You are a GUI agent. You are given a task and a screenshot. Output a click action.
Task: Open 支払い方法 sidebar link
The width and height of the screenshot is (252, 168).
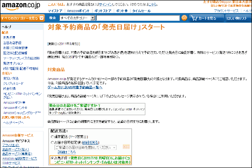point(11,79)
